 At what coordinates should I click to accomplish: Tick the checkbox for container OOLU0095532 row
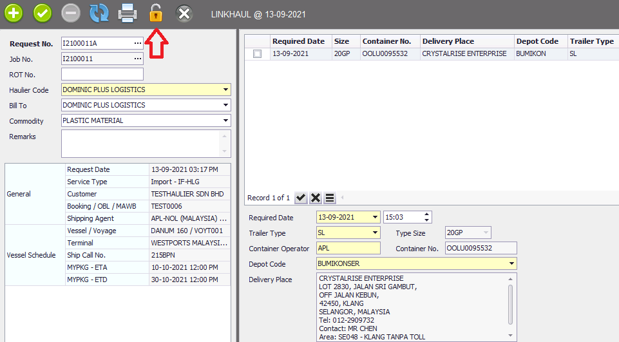[x=258, y=54]
